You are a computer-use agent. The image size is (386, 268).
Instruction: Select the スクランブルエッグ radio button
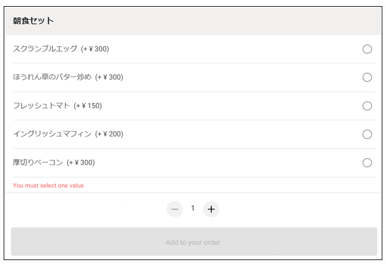tap(367, 49)
